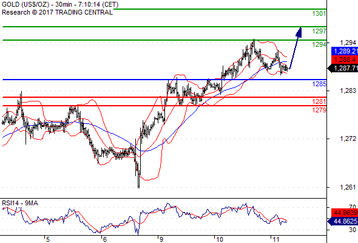Select the red 44.9639 RSI value tag
Viewport: 358px width, 243px height.
pyautogui.click(x=345, y=213)
